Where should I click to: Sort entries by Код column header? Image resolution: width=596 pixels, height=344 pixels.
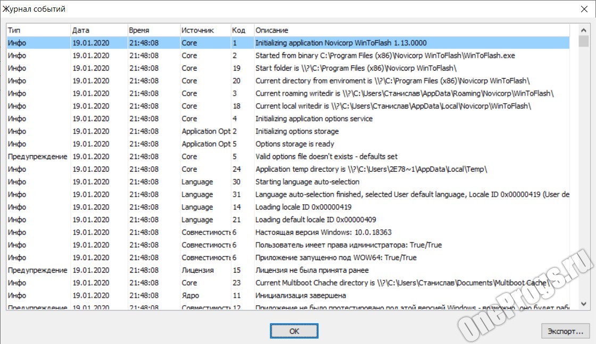pyautogui.click(x=242, y=30)
